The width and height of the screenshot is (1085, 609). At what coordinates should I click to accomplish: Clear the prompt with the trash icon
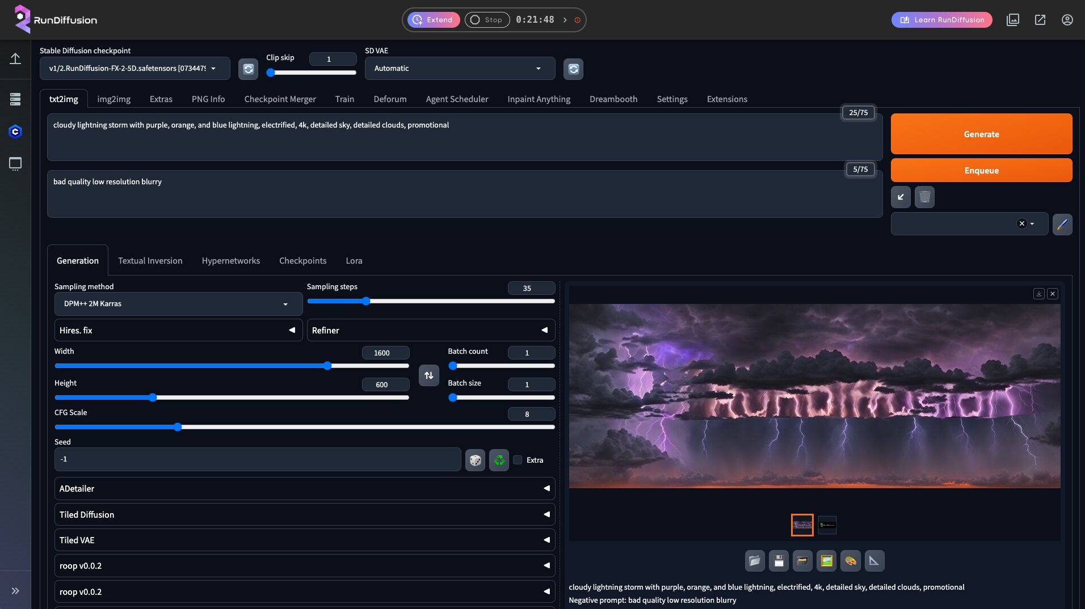pos(924,197)
